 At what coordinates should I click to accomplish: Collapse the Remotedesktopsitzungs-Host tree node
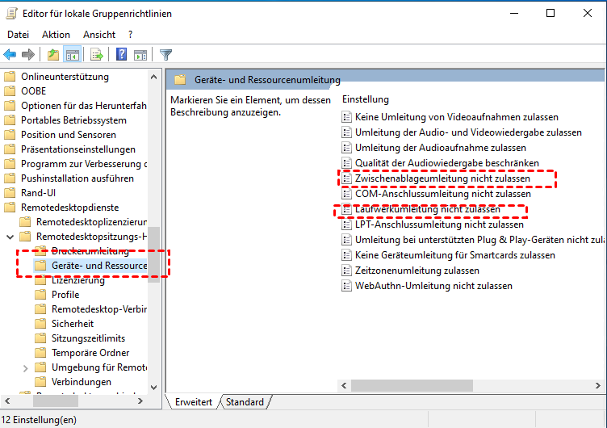(x=10, y=237)
